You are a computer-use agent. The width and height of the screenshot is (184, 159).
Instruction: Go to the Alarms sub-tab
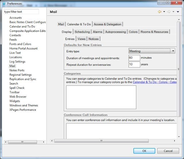[97, 32]
